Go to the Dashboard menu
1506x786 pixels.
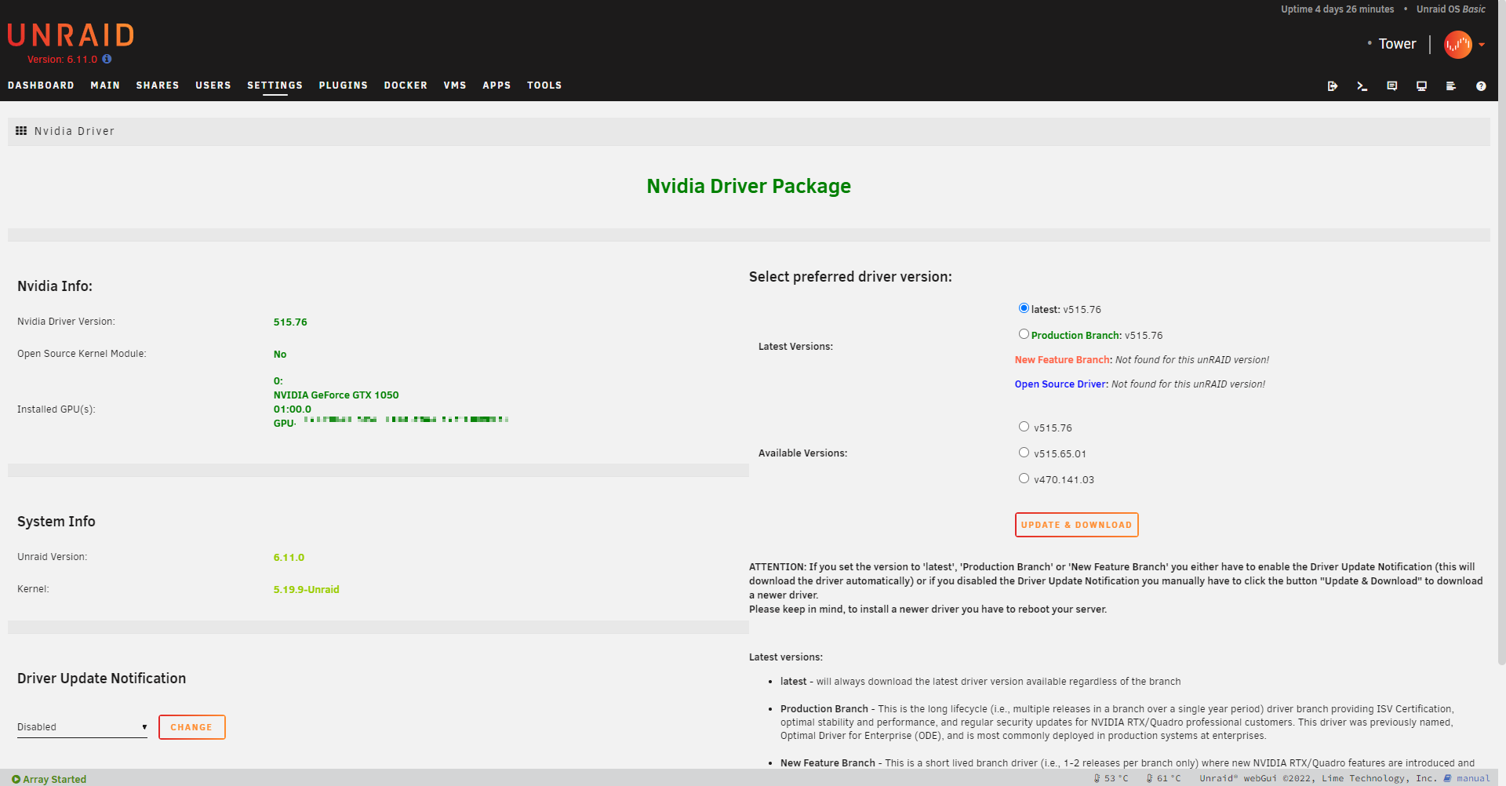[41, 86]
